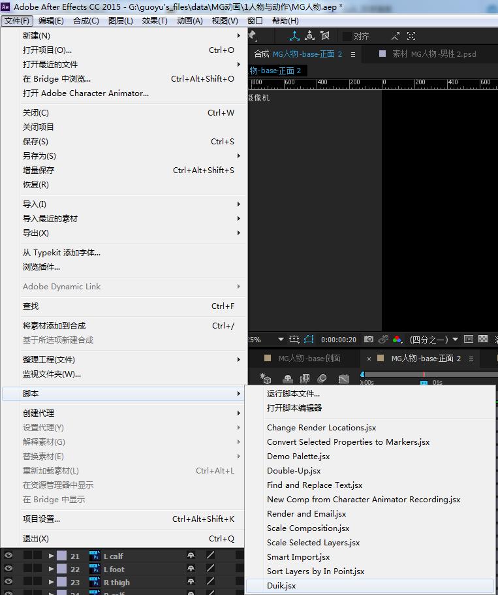
Task: Toggle solo switch box for L foot layer
Action: click(37, 568)
